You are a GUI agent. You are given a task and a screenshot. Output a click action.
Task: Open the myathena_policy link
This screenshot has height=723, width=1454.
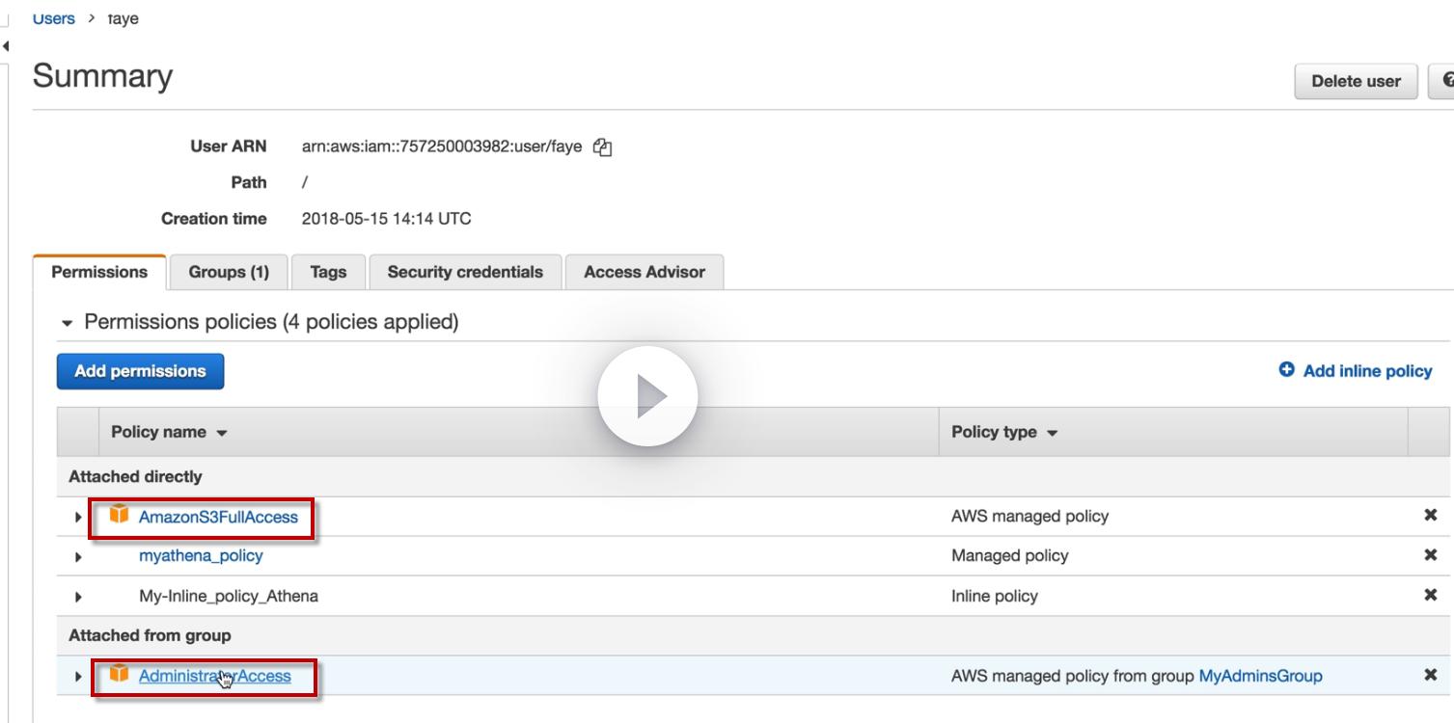pos(201,555)
